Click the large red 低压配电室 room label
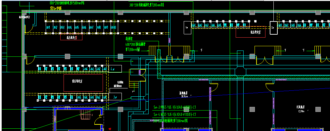 tap(83, 83)
